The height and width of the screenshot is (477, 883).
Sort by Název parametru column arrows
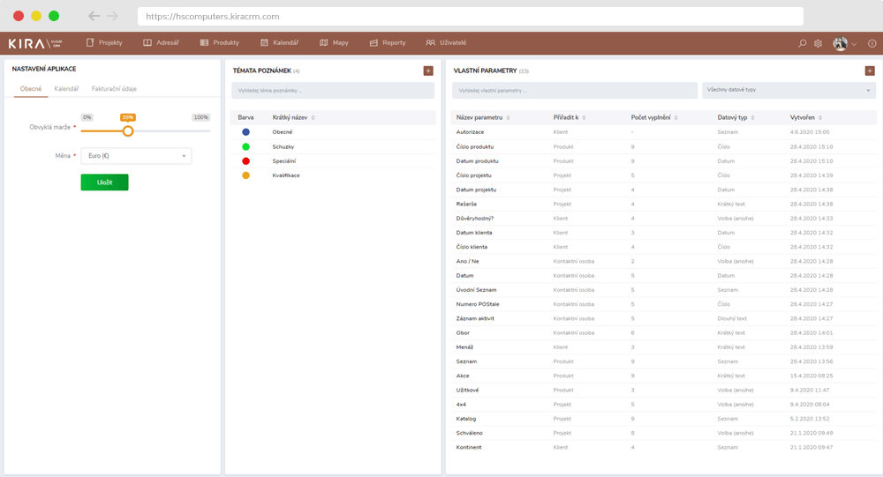pyautogui.click(x=507, y=117)
